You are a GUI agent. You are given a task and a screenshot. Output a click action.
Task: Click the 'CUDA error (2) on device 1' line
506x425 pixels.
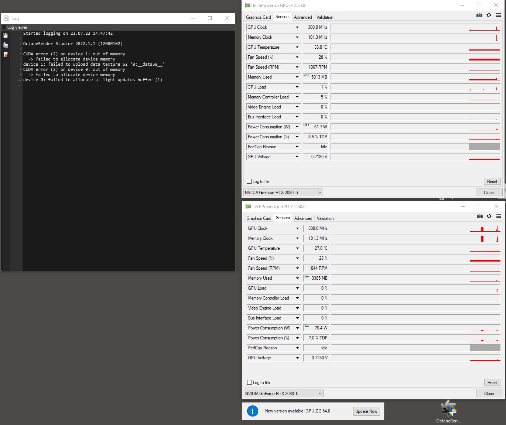(x=74, y=54)
